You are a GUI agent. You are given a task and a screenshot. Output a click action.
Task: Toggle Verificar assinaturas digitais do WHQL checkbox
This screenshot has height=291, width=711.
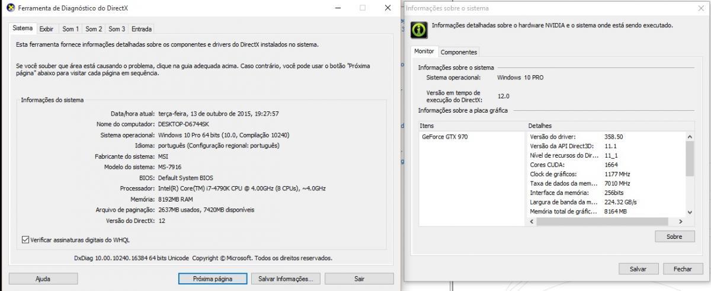click(25, 240)
